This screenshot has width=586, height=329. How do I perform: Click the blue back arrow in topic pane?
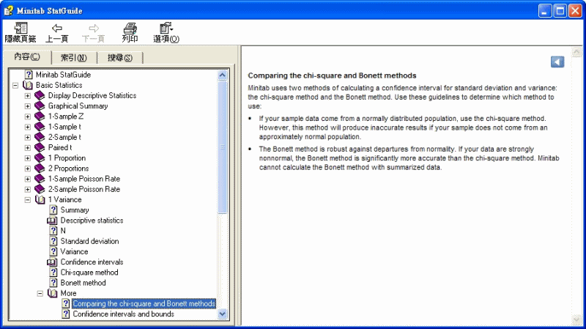[557, 62]
